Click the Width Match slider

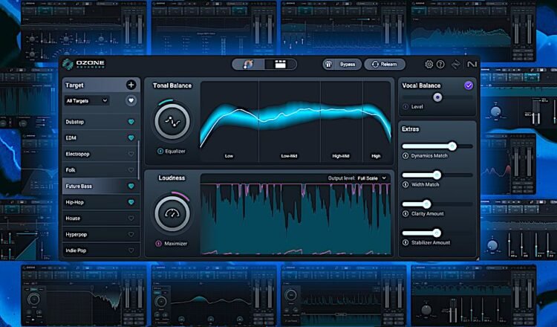tap(437, 175)
